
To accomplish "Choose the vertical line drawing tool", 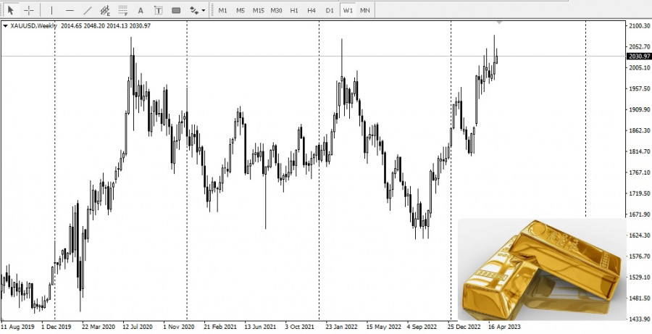I will 51,10.
